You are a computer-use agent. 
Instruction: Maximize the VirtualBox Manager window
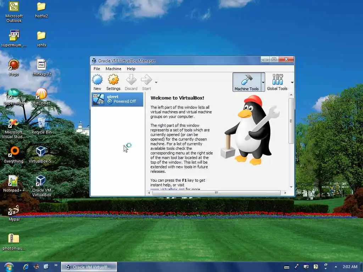click(x=274, y=59)
